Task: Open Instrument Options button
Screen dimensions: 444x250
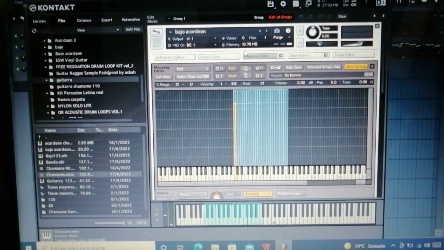Action: pos(174,57)
